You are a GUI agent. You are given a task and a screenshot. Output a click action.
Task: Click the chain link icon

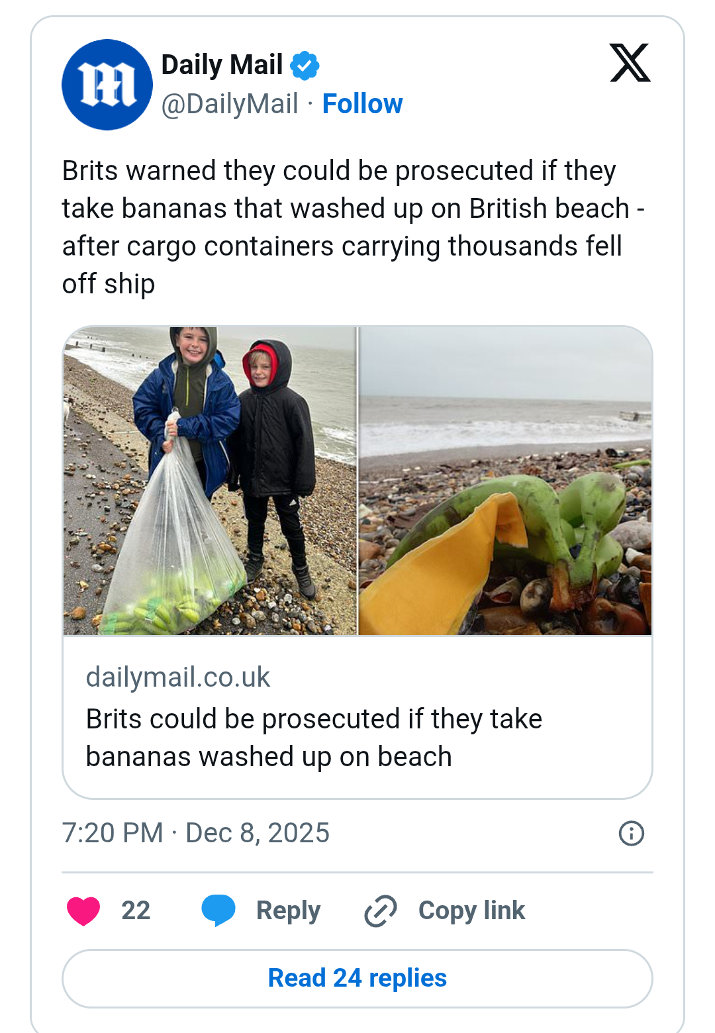(x=381, y=910)
